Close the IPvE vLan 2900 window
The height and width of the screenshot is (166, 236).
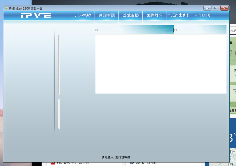coord(224,8)
